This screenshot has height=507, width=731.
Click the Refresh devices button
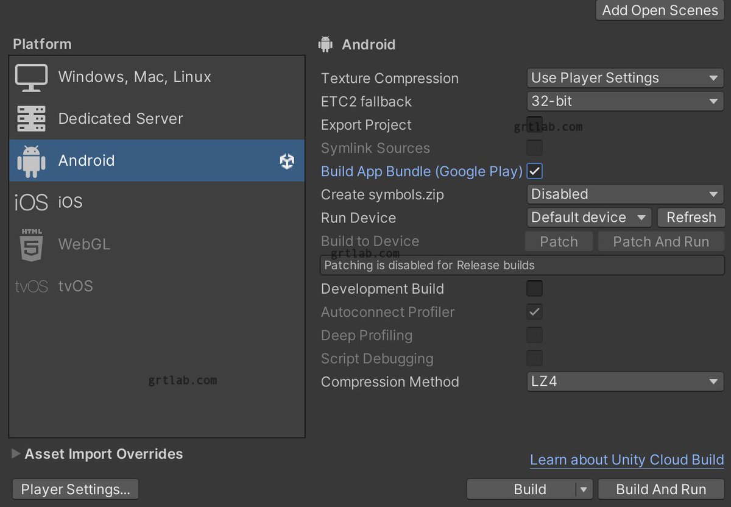(691, 218)
